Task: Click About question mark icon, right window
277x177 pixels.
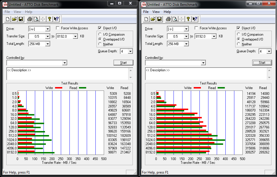Action: coord(188,19)
